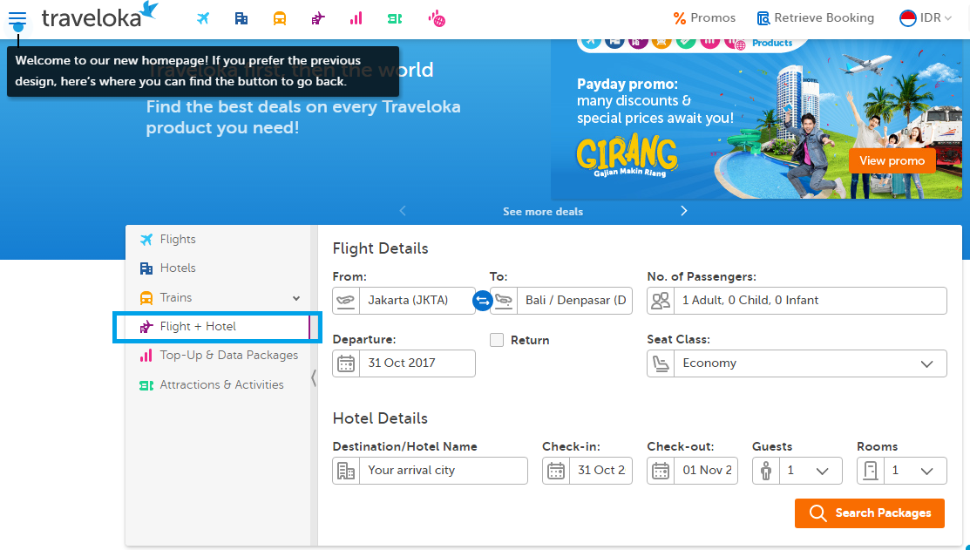Select Top-Up & Data Packages in sidebar
This screenshot has width=970, height=550.
pyautogui.click(x=228, y=356)
